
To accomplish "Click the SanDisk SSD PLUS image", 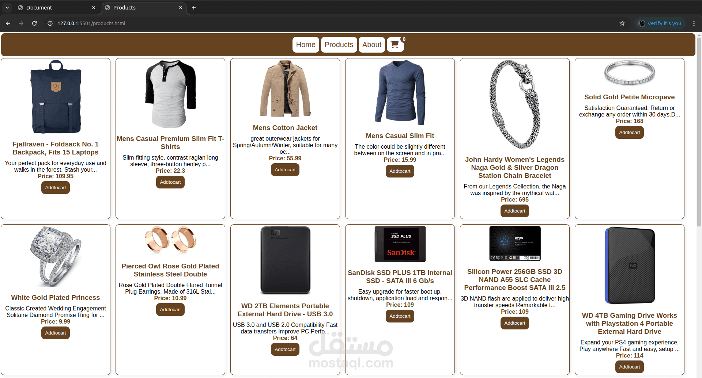I will tap(400, 244).
